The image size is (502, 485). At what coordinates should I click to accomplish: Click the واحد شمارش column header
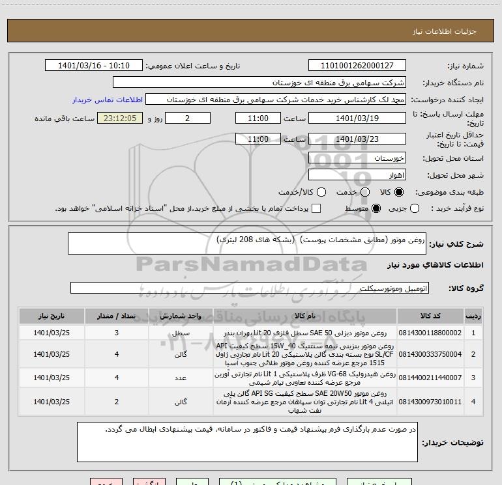point(181,316)
